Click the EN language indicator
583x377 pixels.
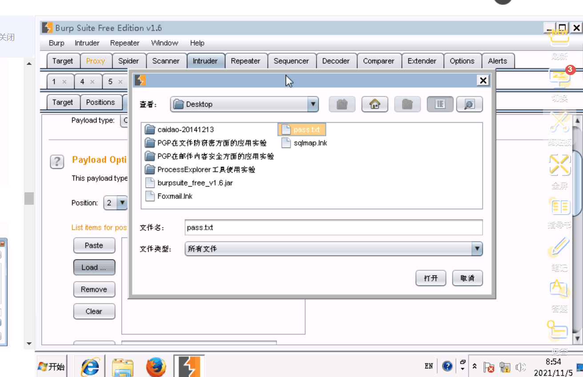(429, 366)
